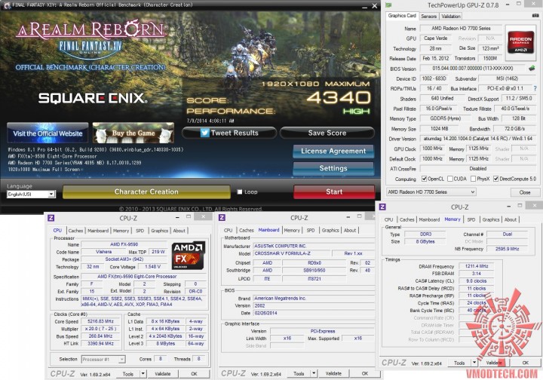Open benchmark Settings
The height and width of the screenshot is (380, 543).
pyautogui.click(x=333, y=169)
